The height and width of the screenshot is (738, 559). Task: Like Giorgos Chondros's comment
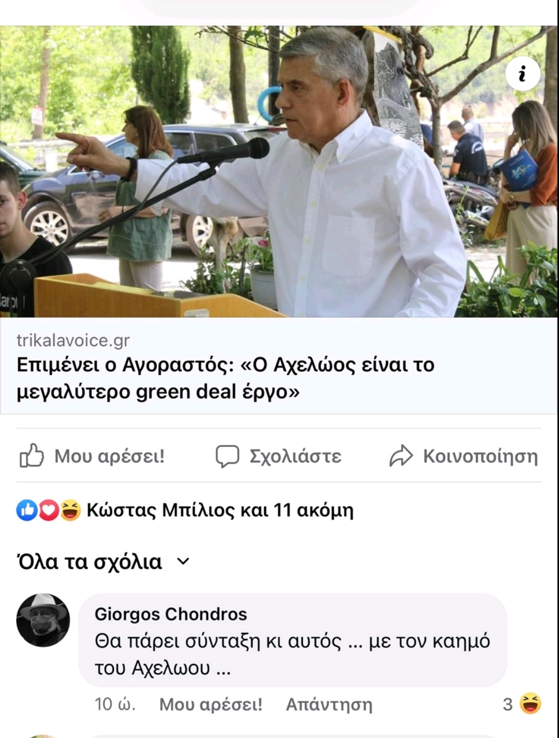(x=211, y=704)
